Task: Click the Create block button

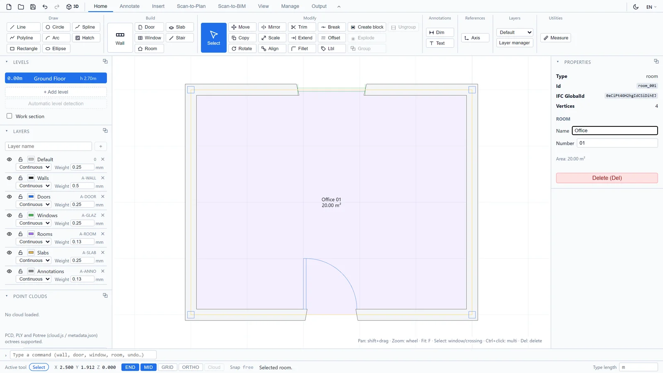Action: [x=367, y=27]
